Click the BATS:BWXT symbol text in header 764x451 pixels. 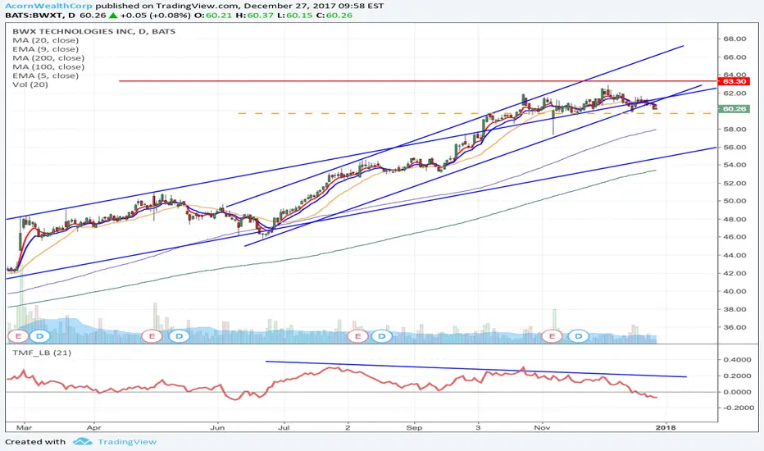point(34,15)
